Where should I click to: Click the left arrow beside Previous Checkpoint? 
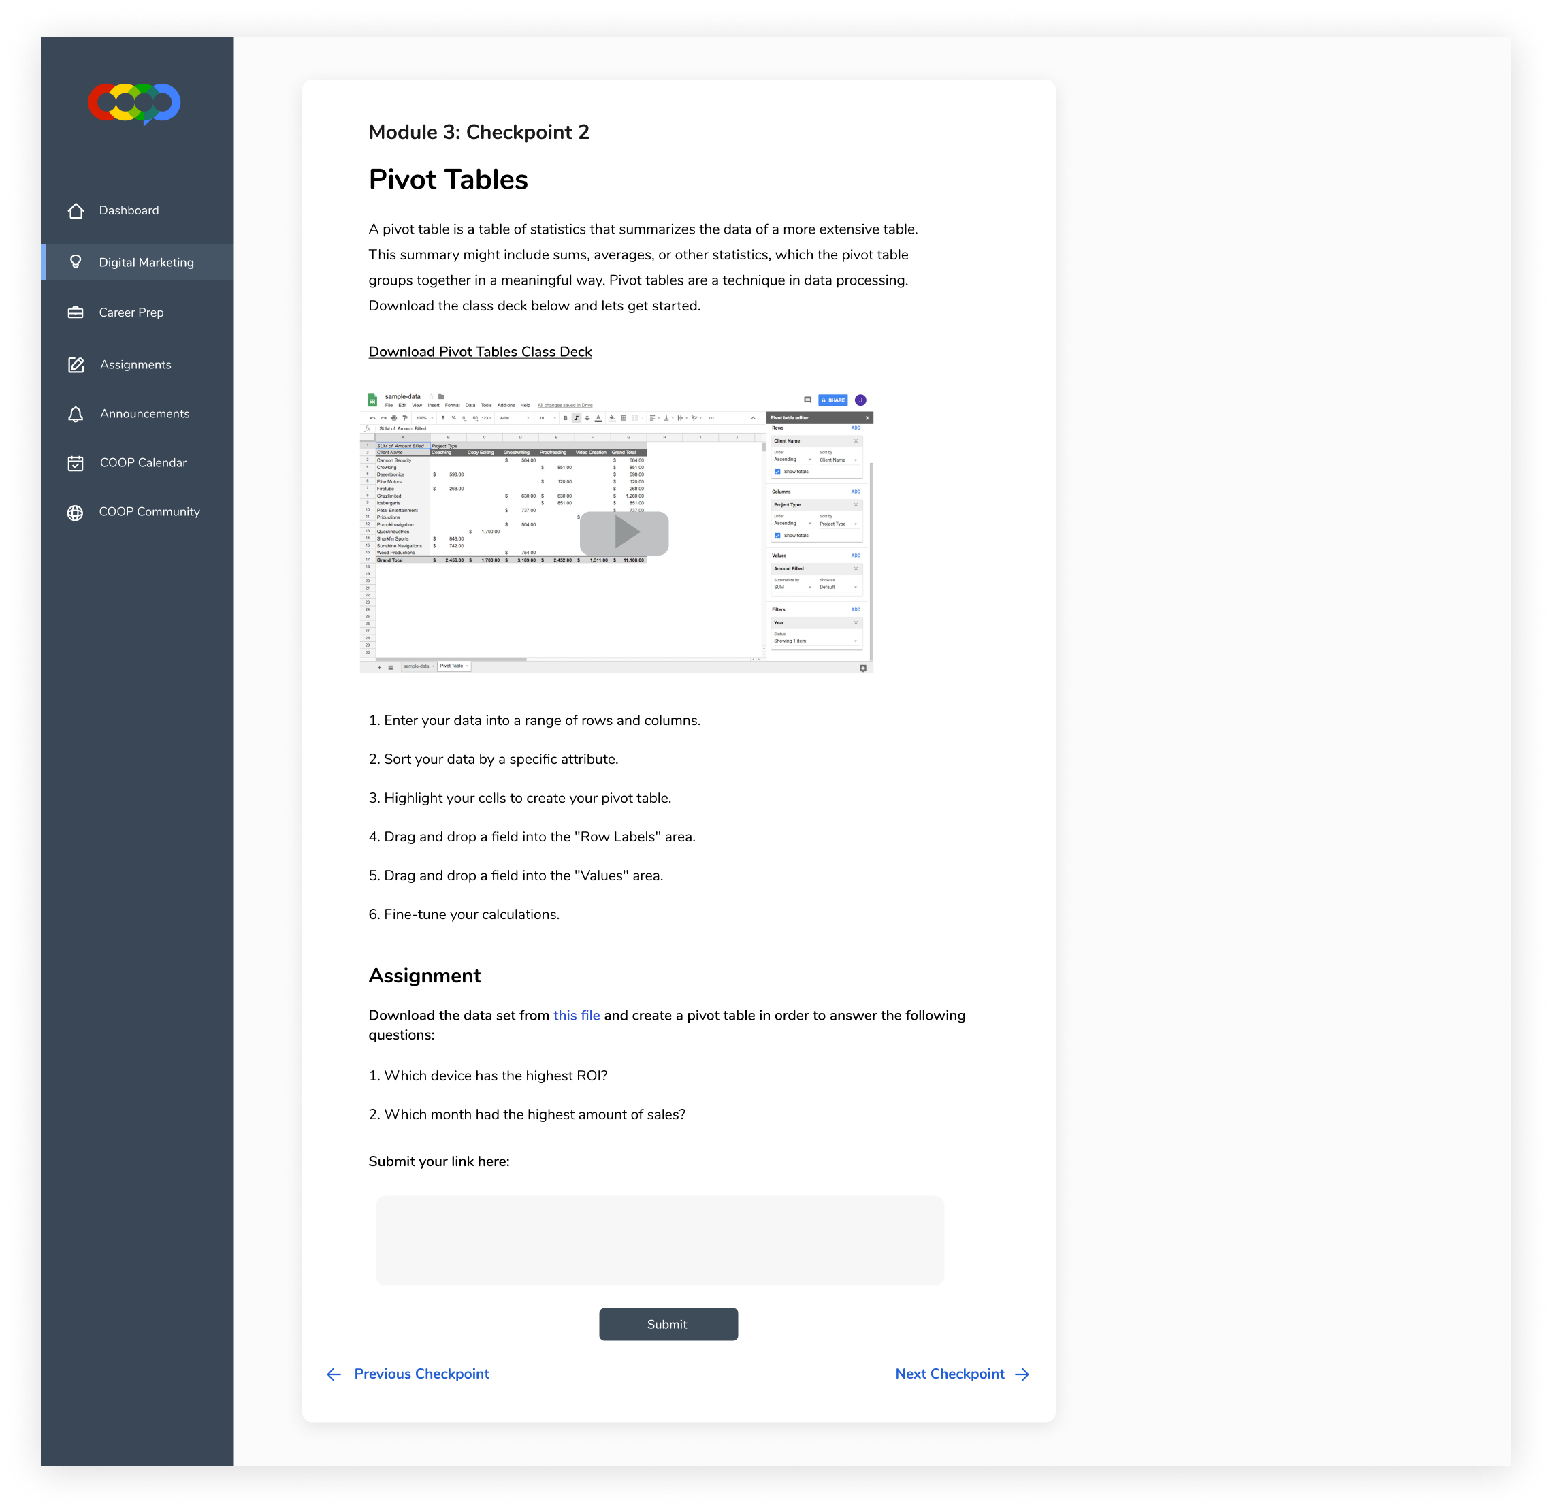click(334, 1374)
